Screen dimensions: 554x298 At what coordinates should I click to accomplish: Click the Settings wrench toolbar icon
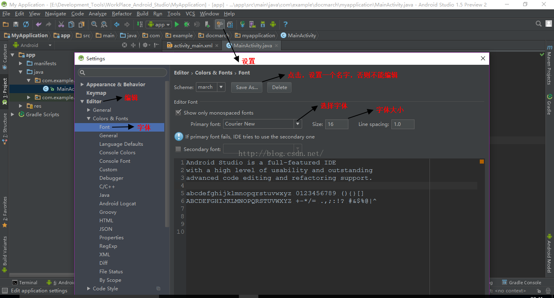click(220, 24)
